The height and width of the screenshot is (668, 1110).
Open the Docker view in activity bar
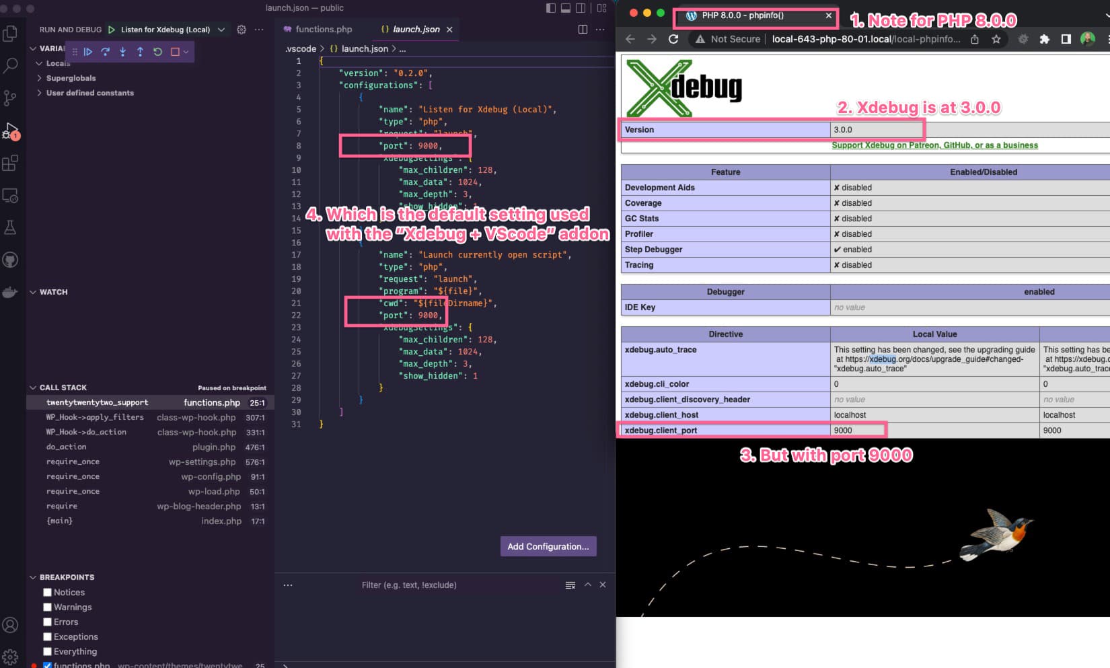10,292
